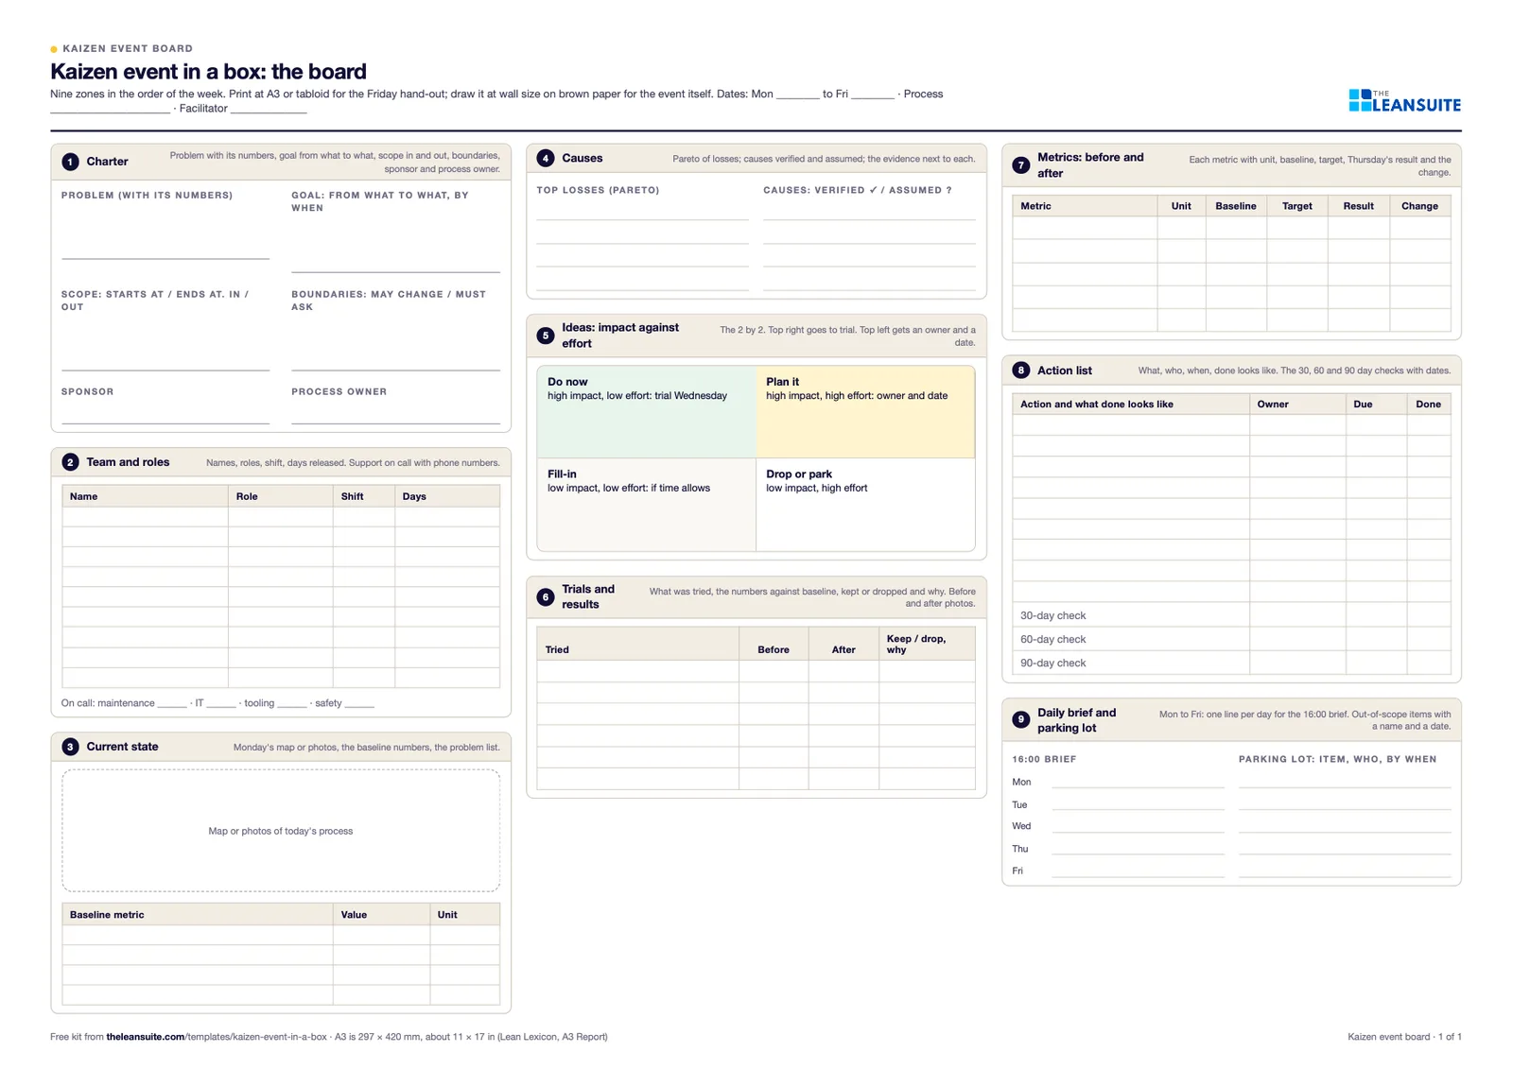Viewport: 1513px width, 1069px height.
Task: Click the number 4 Causes badge
Action: pyautogui.click(x=546, y=158)
